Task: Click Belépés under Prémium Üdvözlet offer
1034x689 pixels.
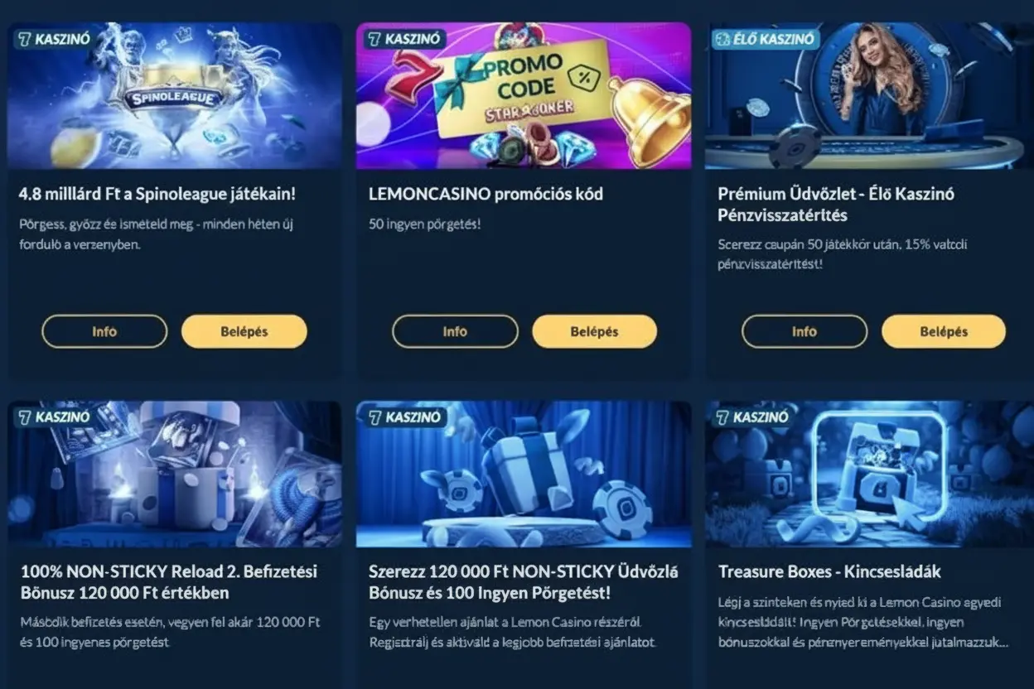Action: [945, 331]
